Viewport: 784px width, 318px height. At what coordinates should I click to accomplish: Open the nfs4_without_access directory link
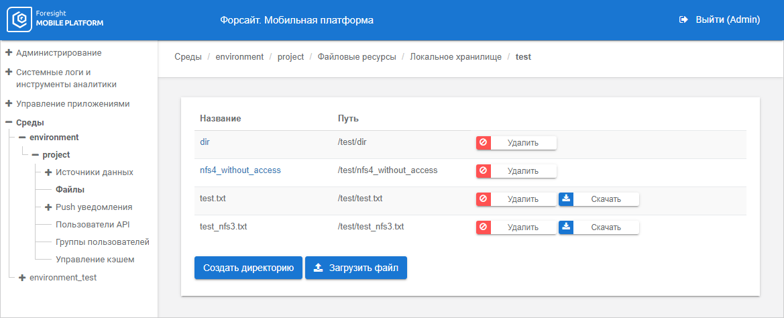click(240, 170)
